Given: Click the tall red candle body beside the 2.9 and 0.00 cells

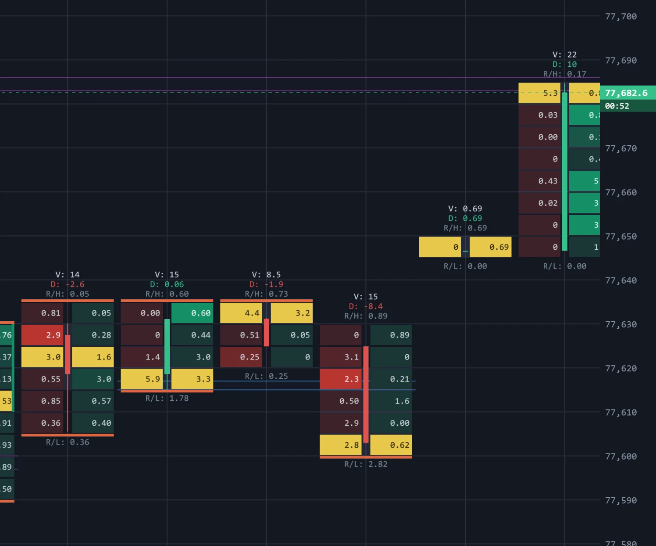Looking at the screenshot, I should (x=366, y=394).
